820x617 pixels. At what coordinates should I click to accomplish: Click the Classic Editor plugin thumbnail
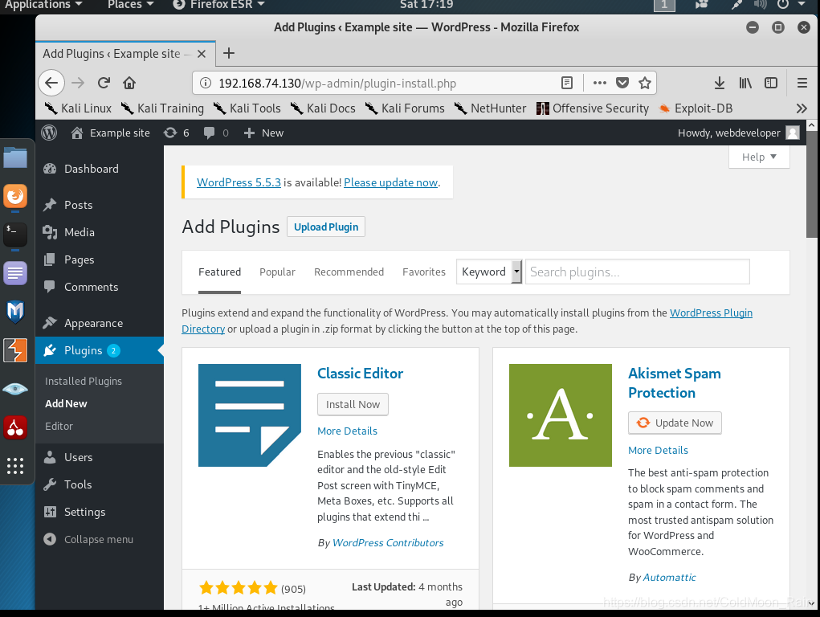click(x=250, y=415)
